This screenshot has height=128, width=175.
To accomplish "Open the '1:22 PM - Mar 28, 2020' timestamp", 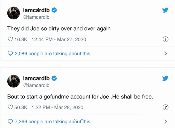I will (x=58, y=107).
